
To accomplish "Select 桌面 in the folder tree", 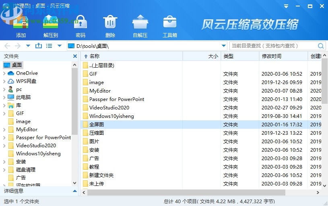I will pyautogui.click(x=13, y=65).
